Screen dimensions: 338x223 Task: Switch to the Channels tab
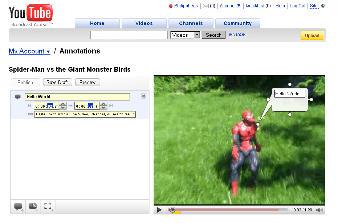[x=191, y=23]
